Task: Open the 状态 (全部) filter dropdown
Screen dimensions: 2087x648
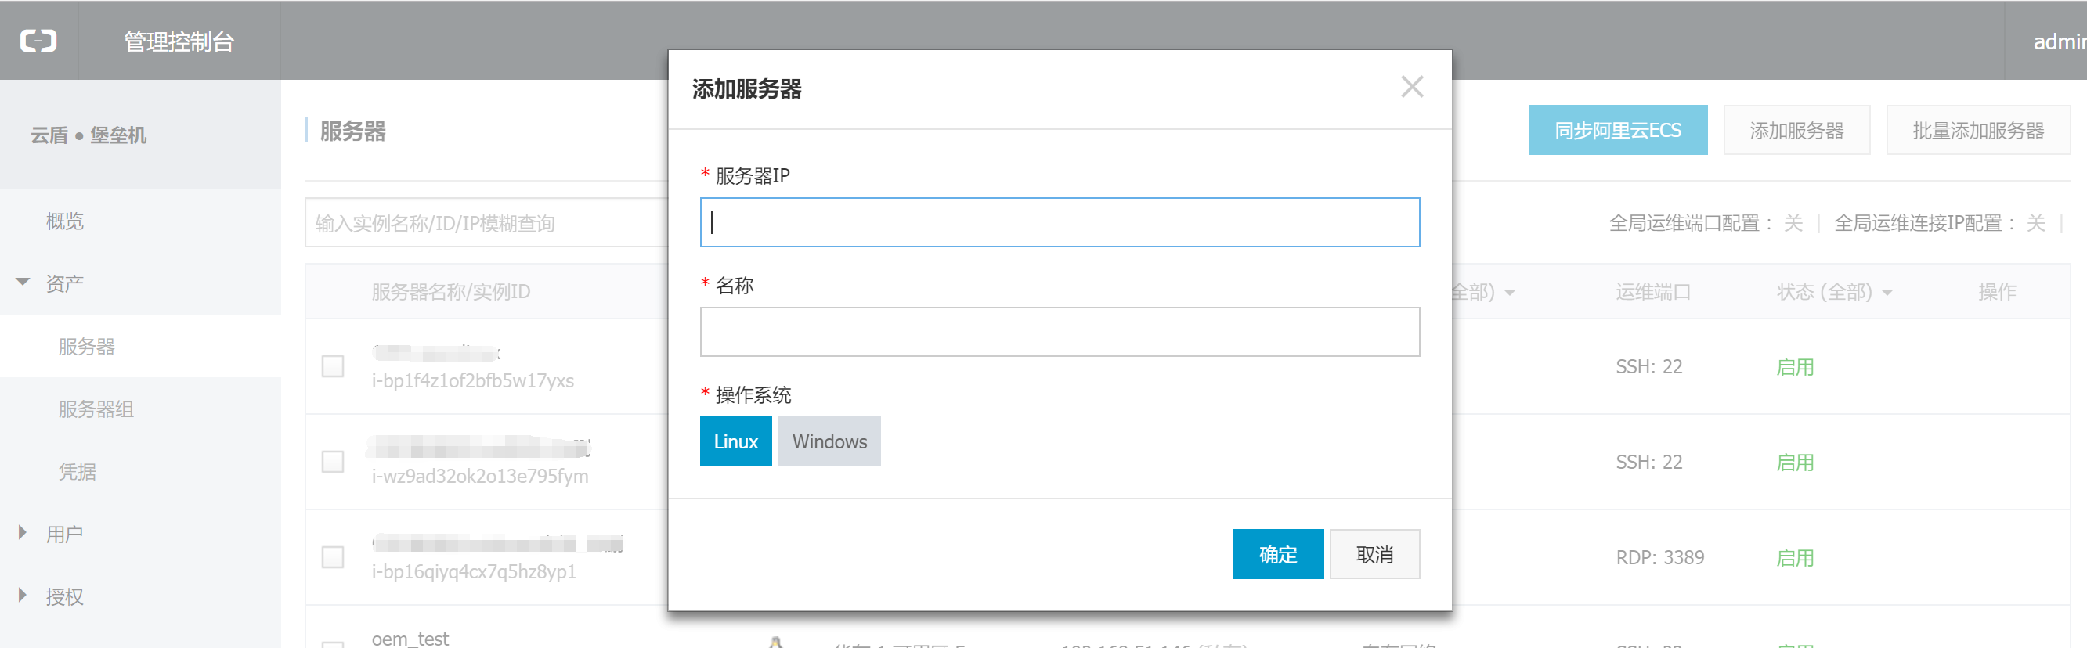Action: pos(1834,292)
